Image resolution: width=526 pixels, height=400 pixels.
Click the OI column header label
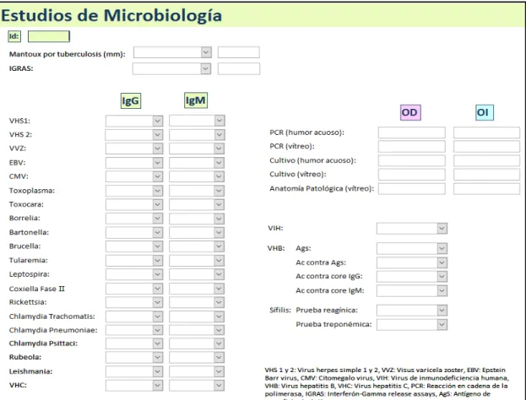pos(485,112)
